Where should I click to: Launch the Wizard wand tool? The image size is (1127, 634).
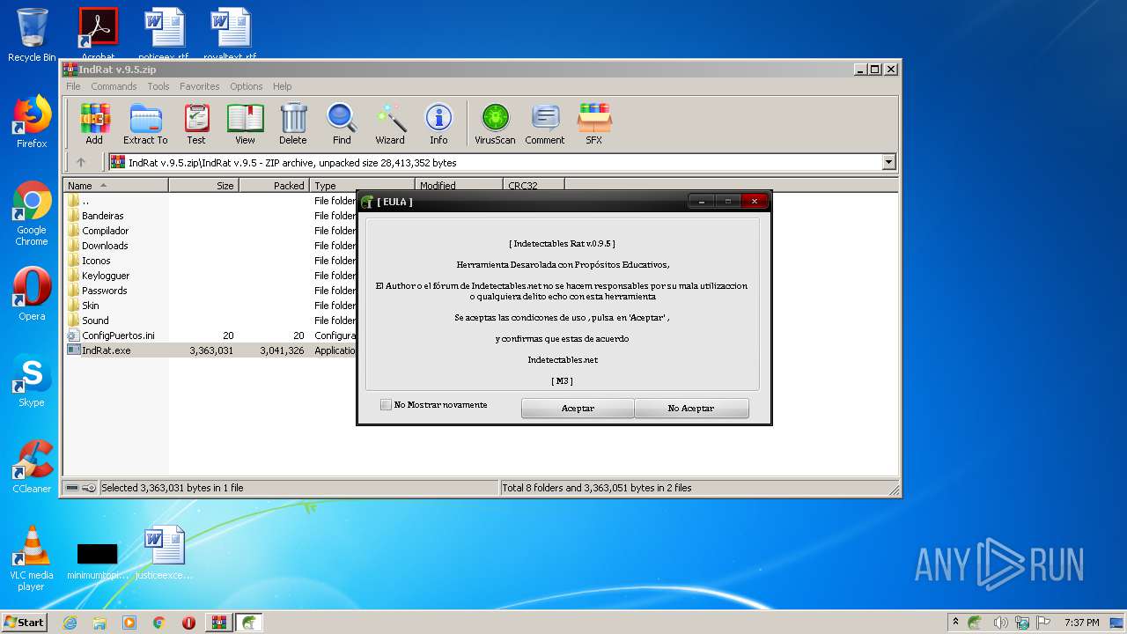(390, 123)
